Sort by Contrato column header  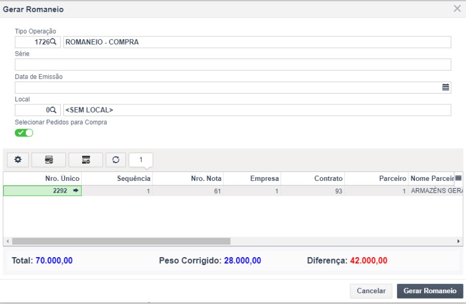pyautogui.click(x=312, y=178)
